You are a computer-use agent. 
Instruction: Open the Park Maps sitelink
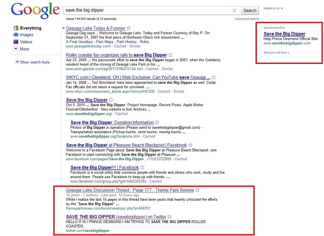[105, 42]
